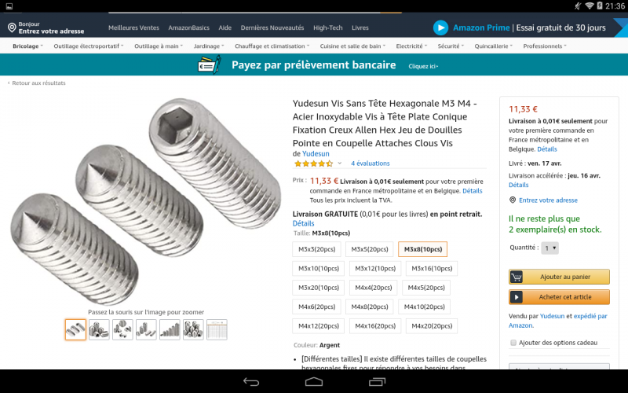The image size is (628, 393).
Task: Click the bank payment check icon in banner
Action: coord(210,65)
